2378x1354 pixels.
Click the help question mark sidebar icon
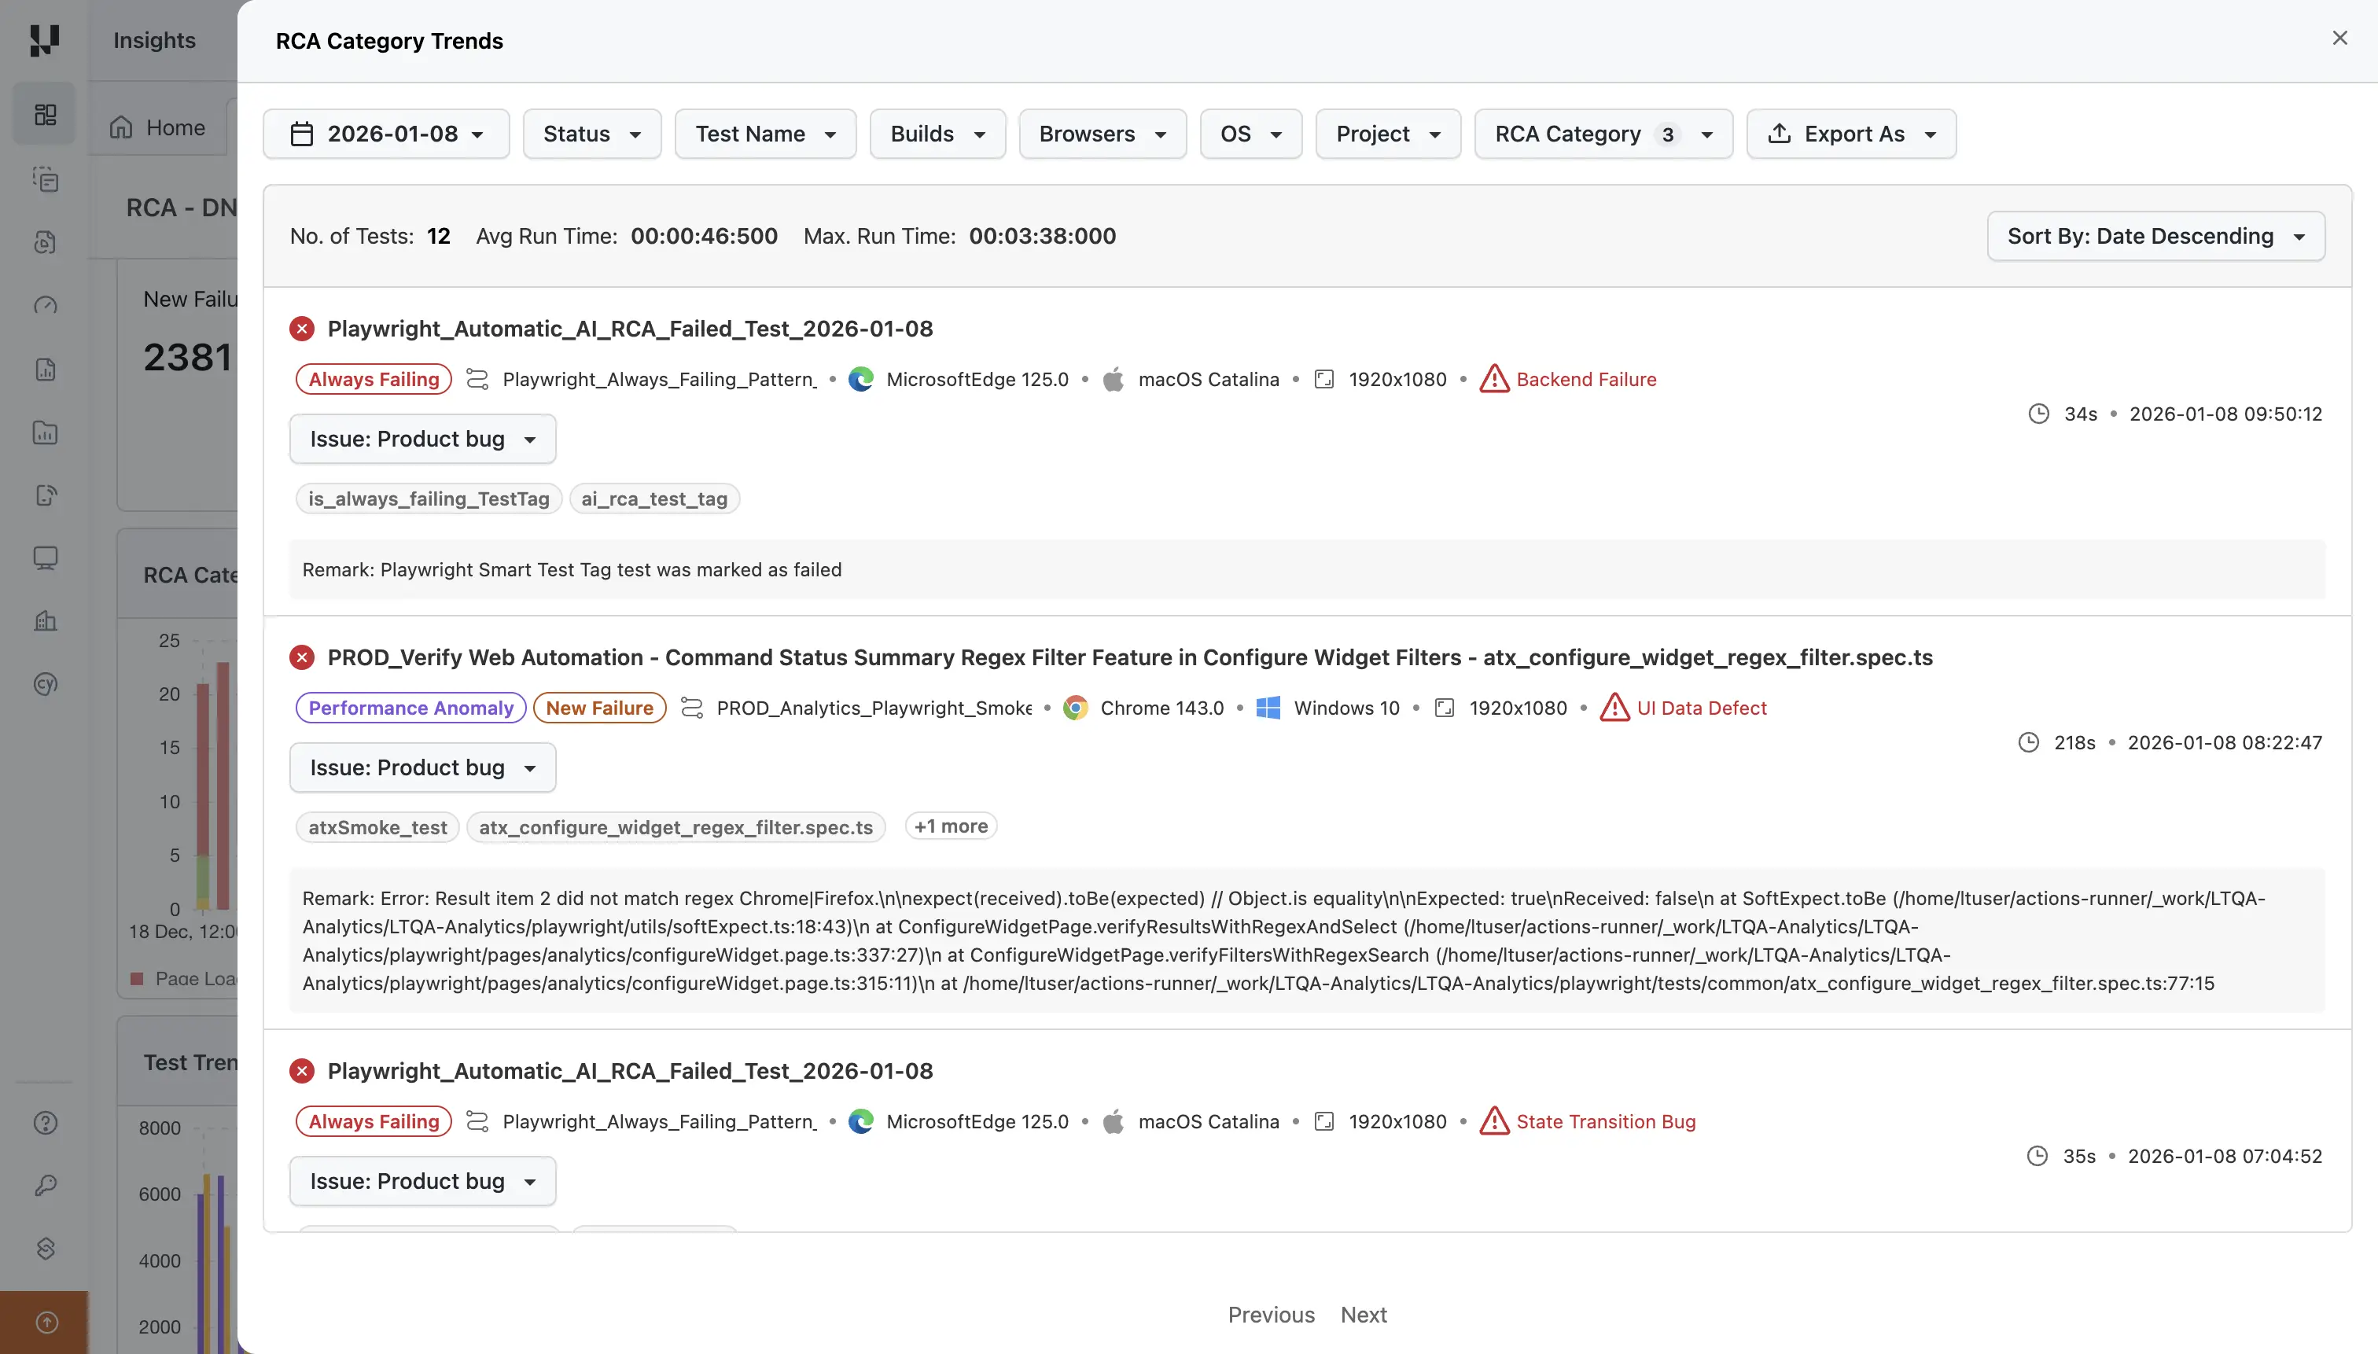[45, 1123]
